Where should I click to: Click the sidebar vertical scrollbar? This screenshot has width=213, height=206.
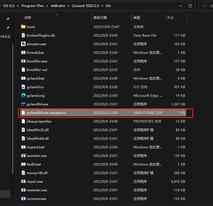(x=13, y=109)
